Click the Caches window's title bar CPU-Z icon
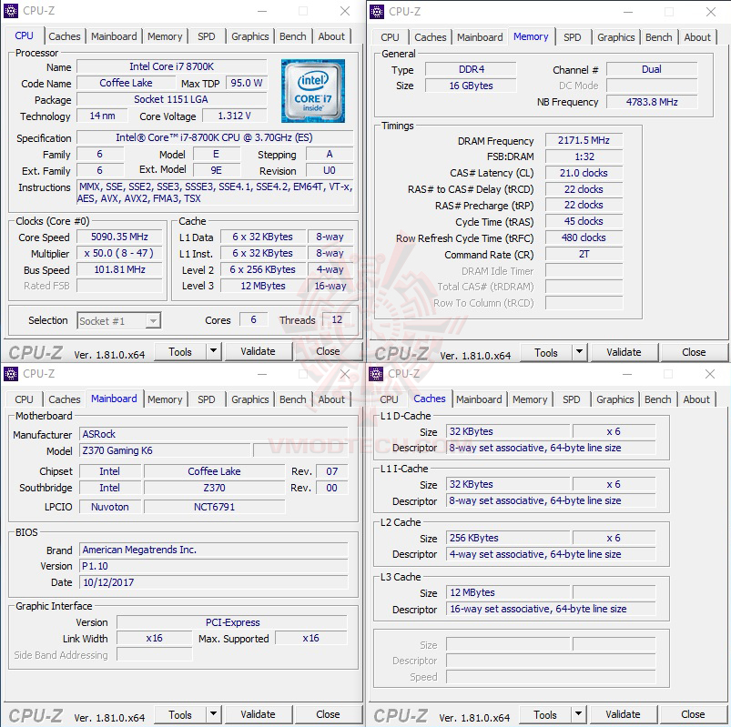 (376, 374)
